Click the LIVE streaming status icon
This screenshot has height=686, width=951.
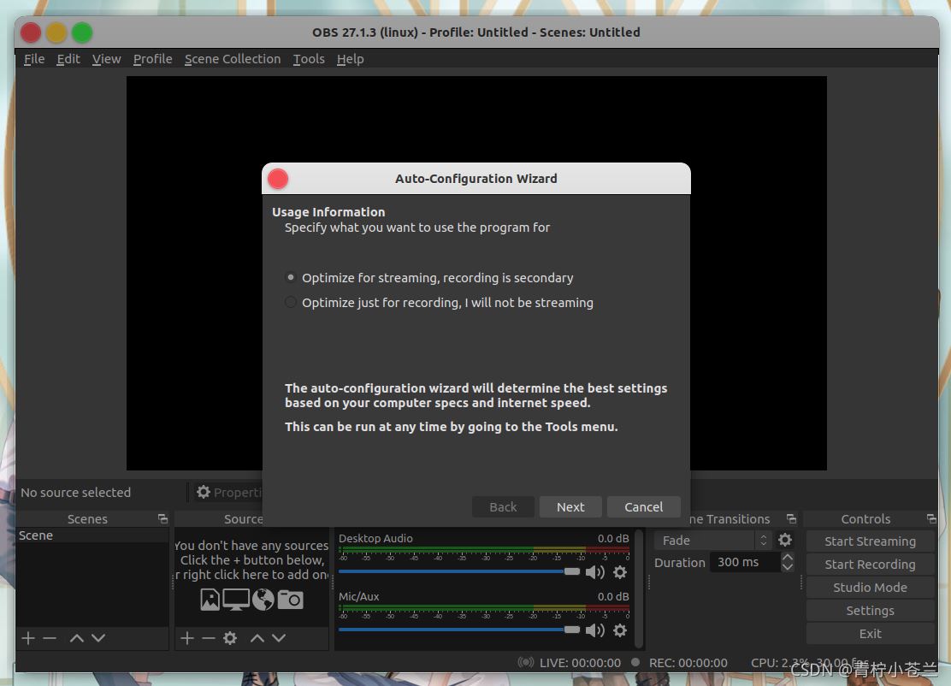[526, 662]
